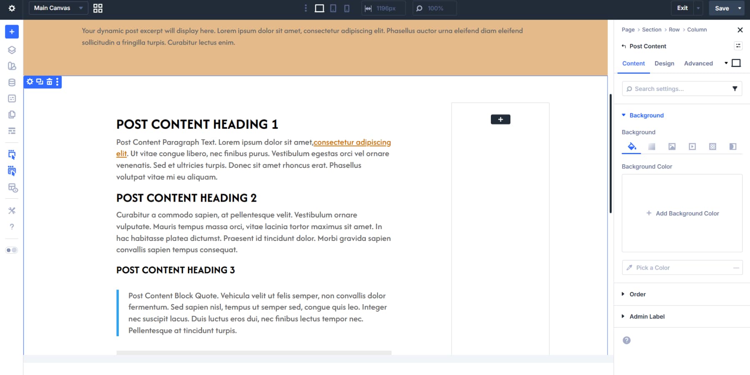Open the Main Canvas dropdown
The height and width of the screenshot is (375, 750).
pos(58,8)
